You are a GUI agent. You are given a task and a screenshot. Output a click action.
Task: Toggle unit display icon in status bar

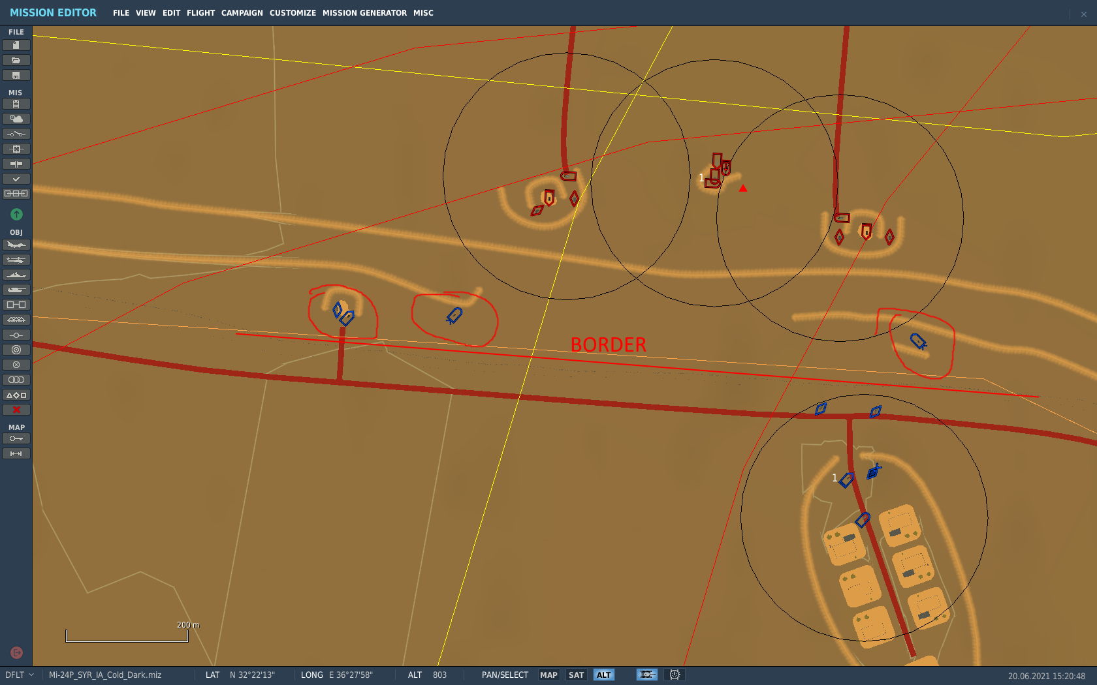click(x=647, y=675)
